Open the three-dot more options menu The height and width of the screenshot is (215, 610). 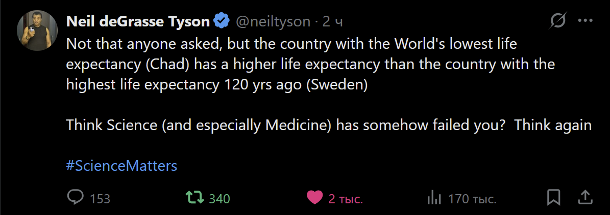coord(584,21)
